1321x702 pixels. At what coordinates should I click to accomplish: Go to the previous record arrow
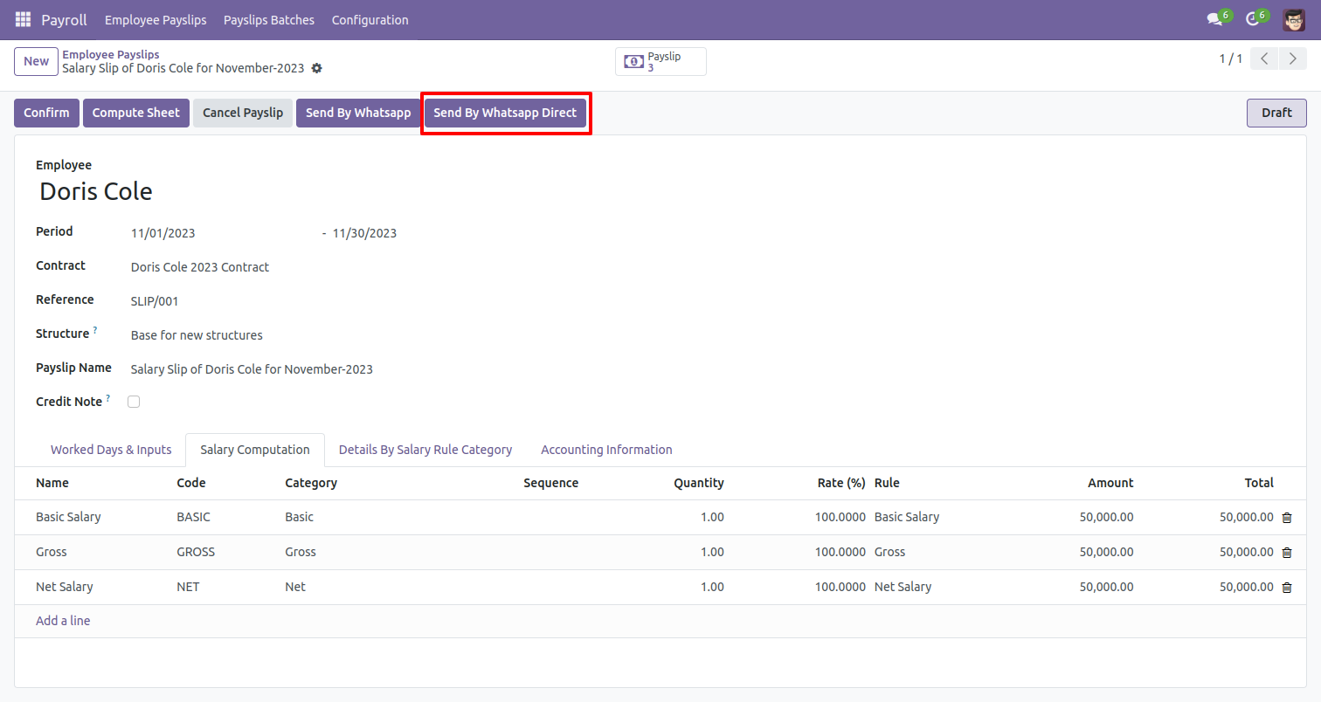tap(1264, 58)
